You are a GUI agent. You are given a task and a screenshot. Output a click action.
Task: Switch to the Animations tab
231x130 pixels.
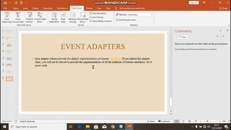click(x=62, y=8)
